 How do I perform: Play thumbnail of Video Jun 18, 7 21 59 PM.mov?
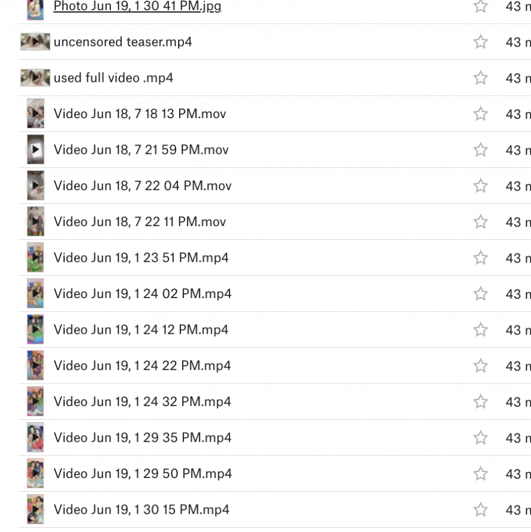[x=35, y=150]
